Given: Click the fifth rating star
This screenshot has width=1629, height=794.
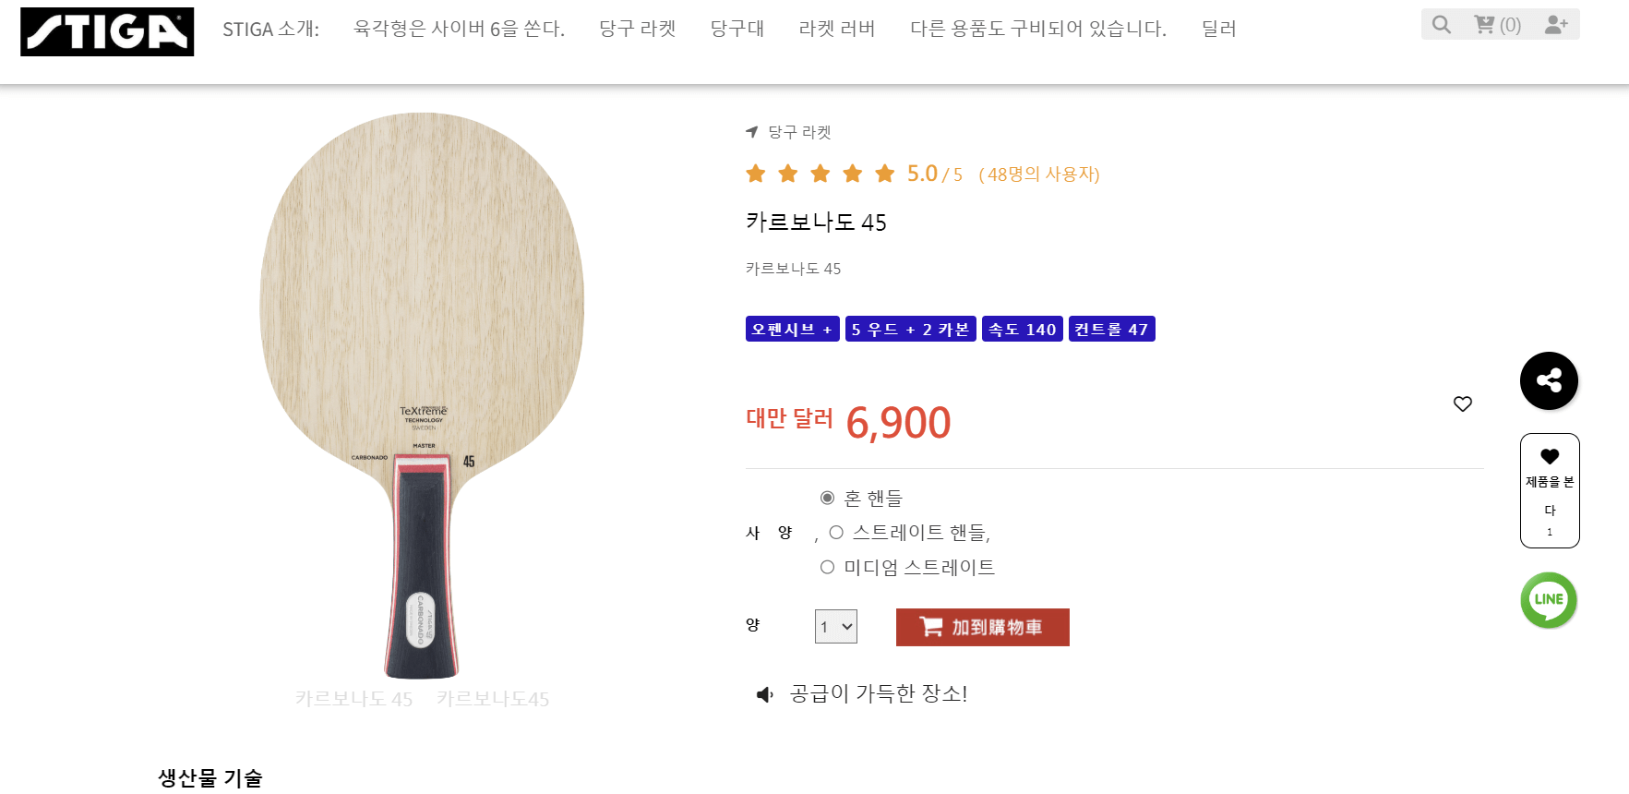Looking at the screenshot, I should pos(884,173).
